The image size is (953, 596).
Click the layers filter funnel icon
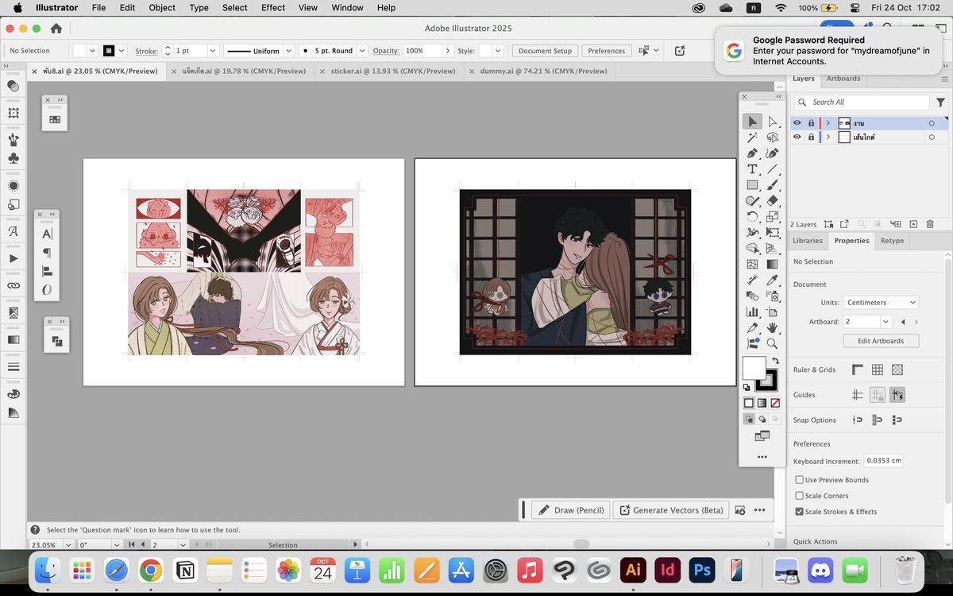pyautogui.click(x=940, y=103)
